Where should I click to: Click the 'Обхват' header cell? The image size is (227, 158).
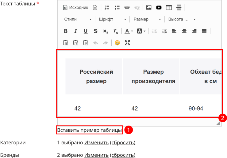(x=201, y=76)
